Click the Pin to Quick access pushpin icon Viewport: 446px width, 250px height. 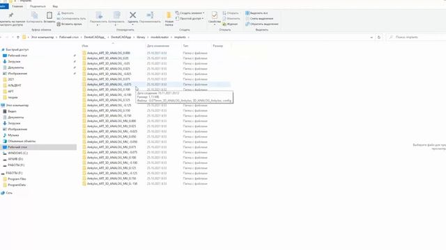pos(11,15)
